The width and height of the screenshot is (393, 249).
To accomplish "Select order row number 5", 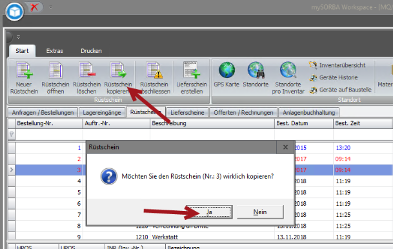I will pyautogui.click(x=49, y=192).
